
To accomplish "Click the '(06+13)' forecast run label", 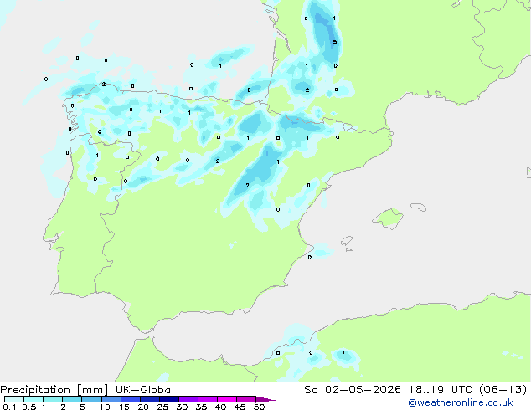I will point(503,390).
